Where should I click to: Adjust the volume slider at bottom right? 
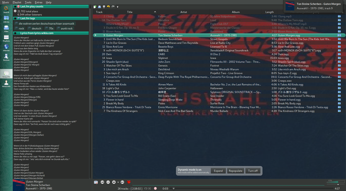335,183
